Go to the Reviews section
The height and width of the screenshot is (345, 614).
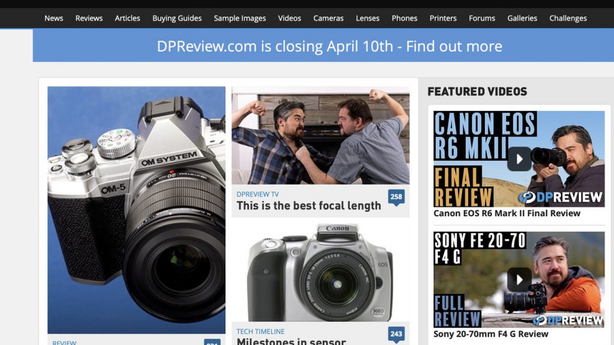[89, 18]
